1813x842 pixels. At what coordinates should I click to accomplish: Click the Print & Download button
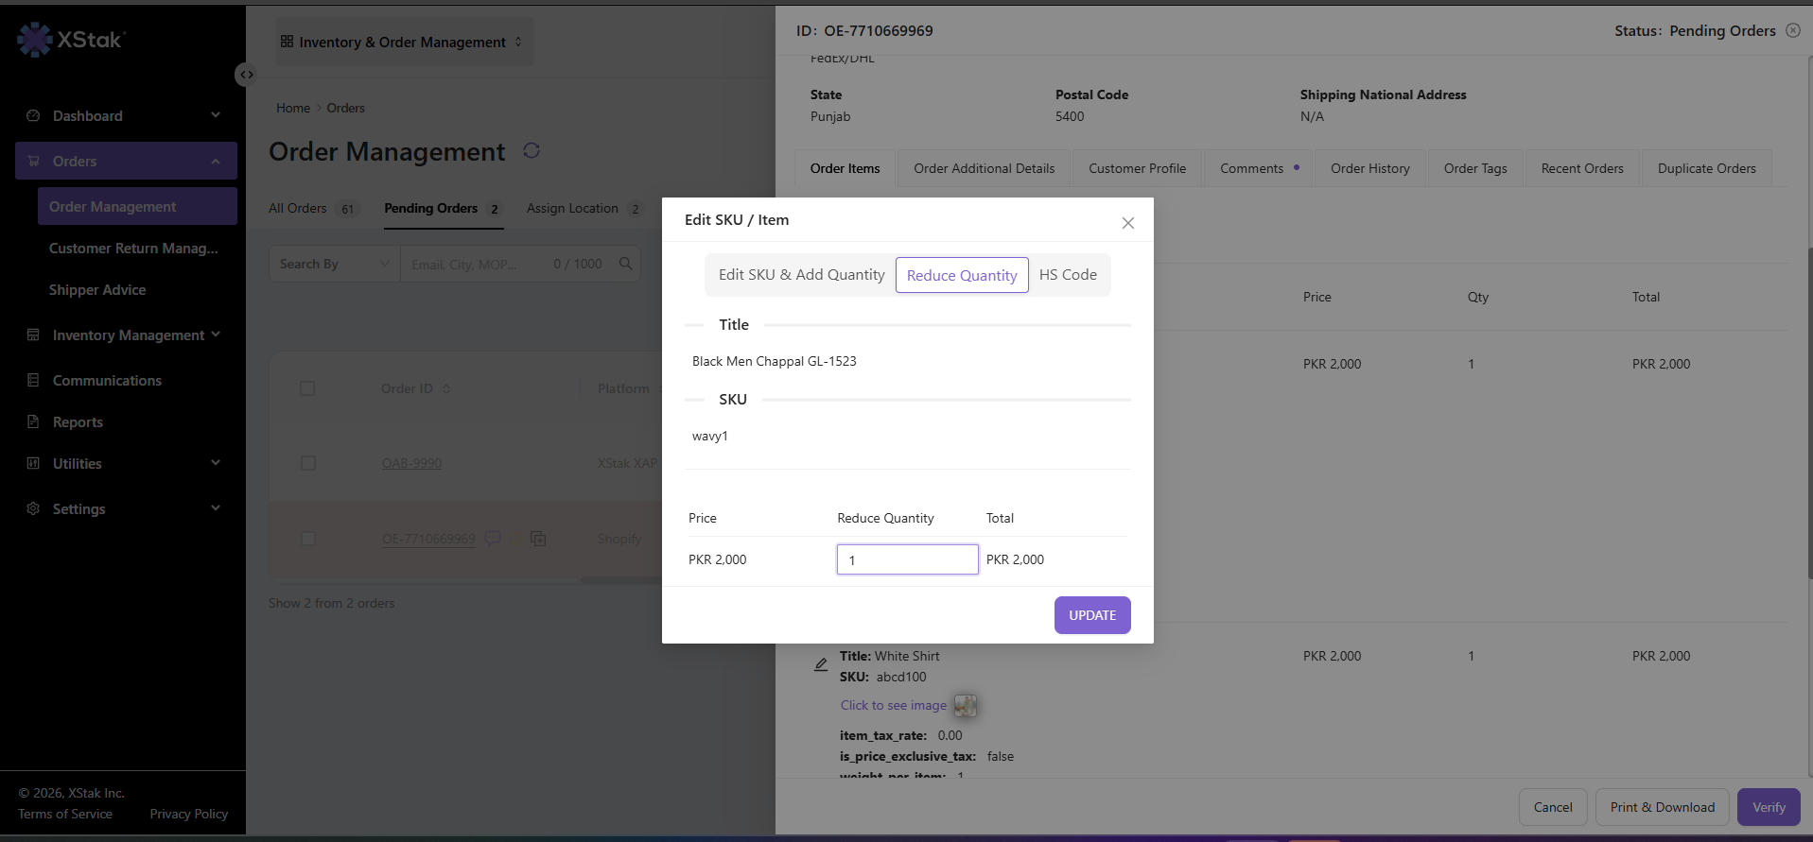coord(1662,807)
